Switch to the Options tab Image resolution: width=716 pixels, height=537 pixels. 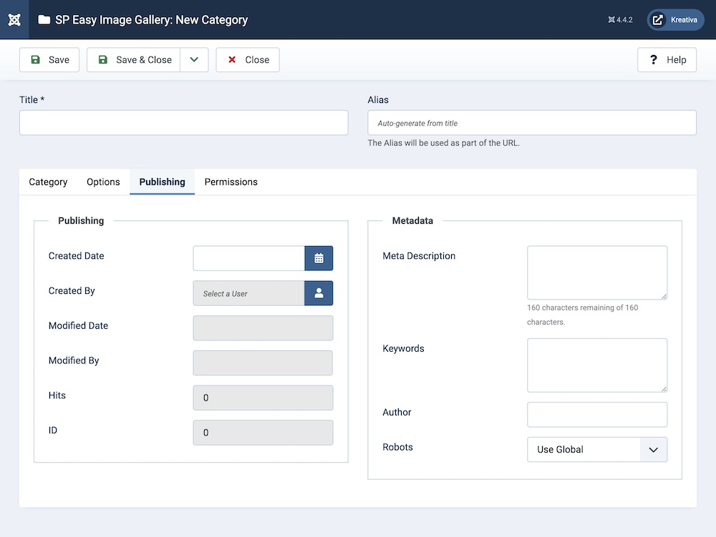tap(103, 182)
